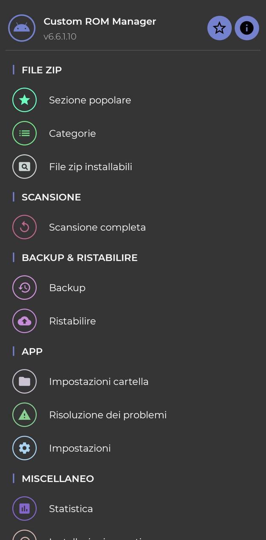
Task: Open the info button in header
Action: pos(247,28)
